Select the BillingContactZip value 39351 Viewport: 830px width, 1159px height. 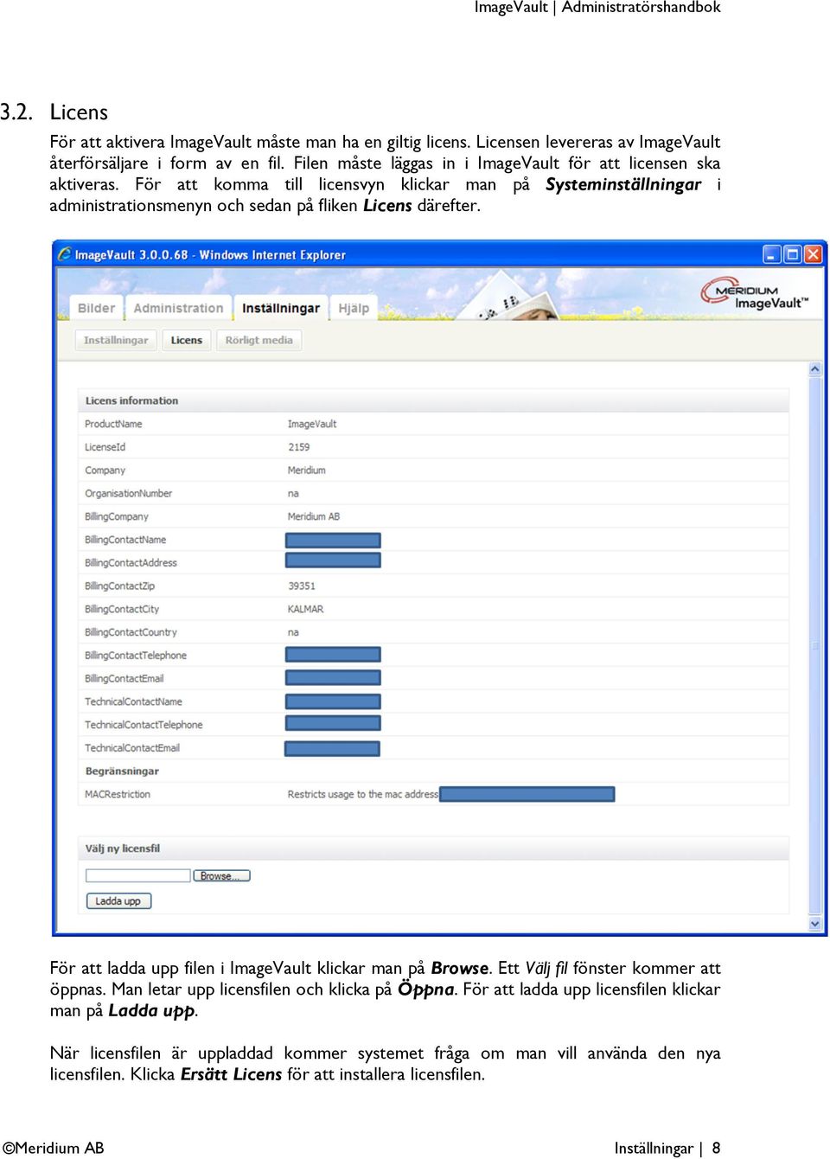pos(301,586)
